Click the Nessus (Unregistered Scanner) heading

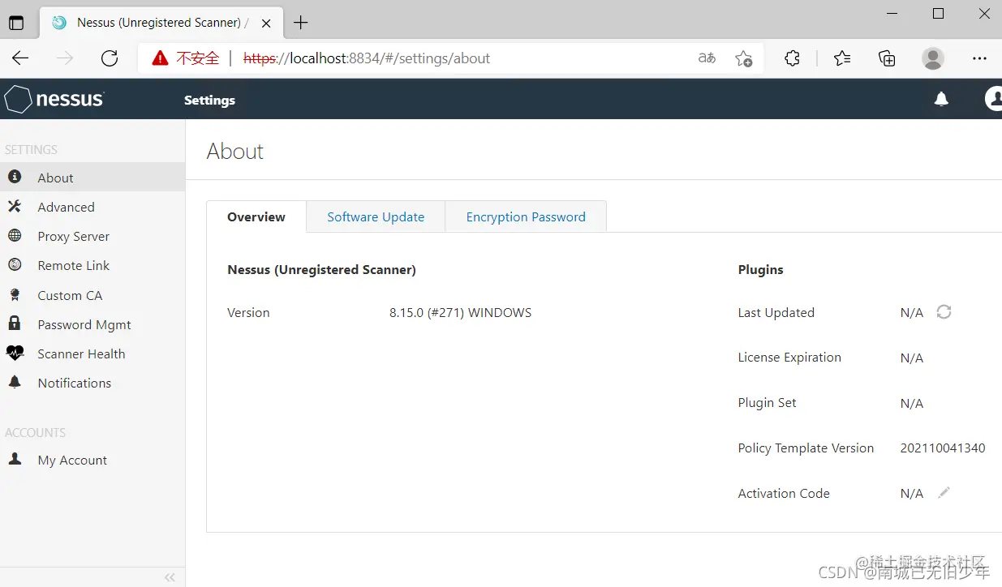pos(321,269)
